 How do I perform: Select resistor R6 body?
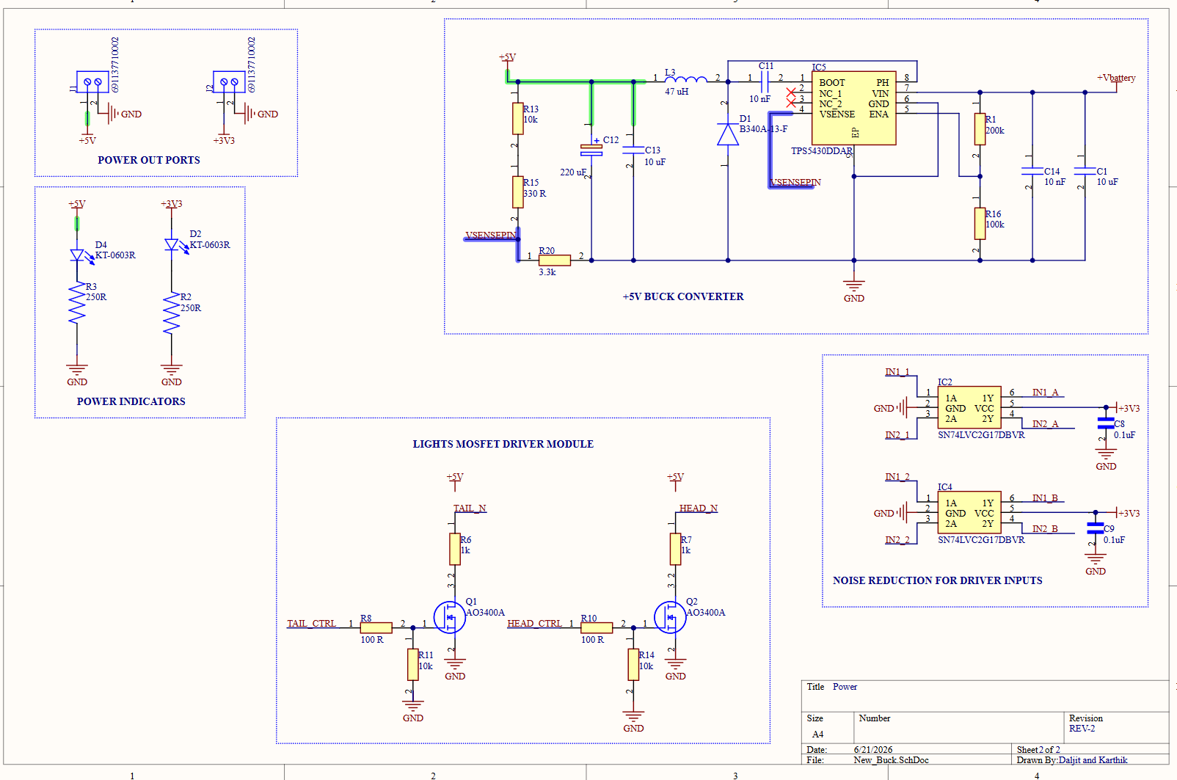click(x=455, y=549)
